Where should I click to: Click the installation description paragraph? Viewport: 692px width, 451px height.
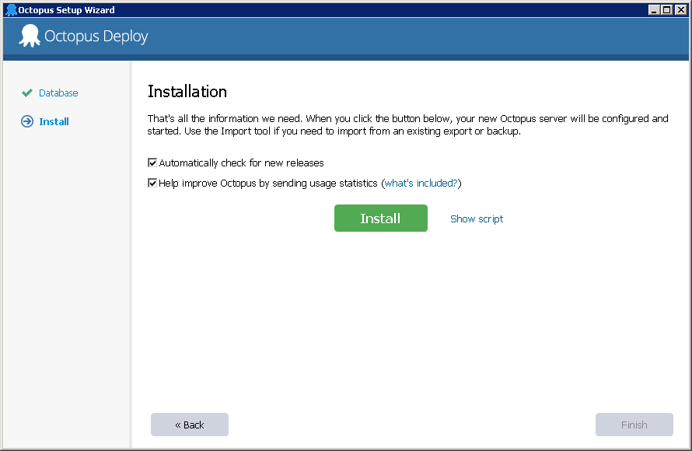(x=407, y=125)
